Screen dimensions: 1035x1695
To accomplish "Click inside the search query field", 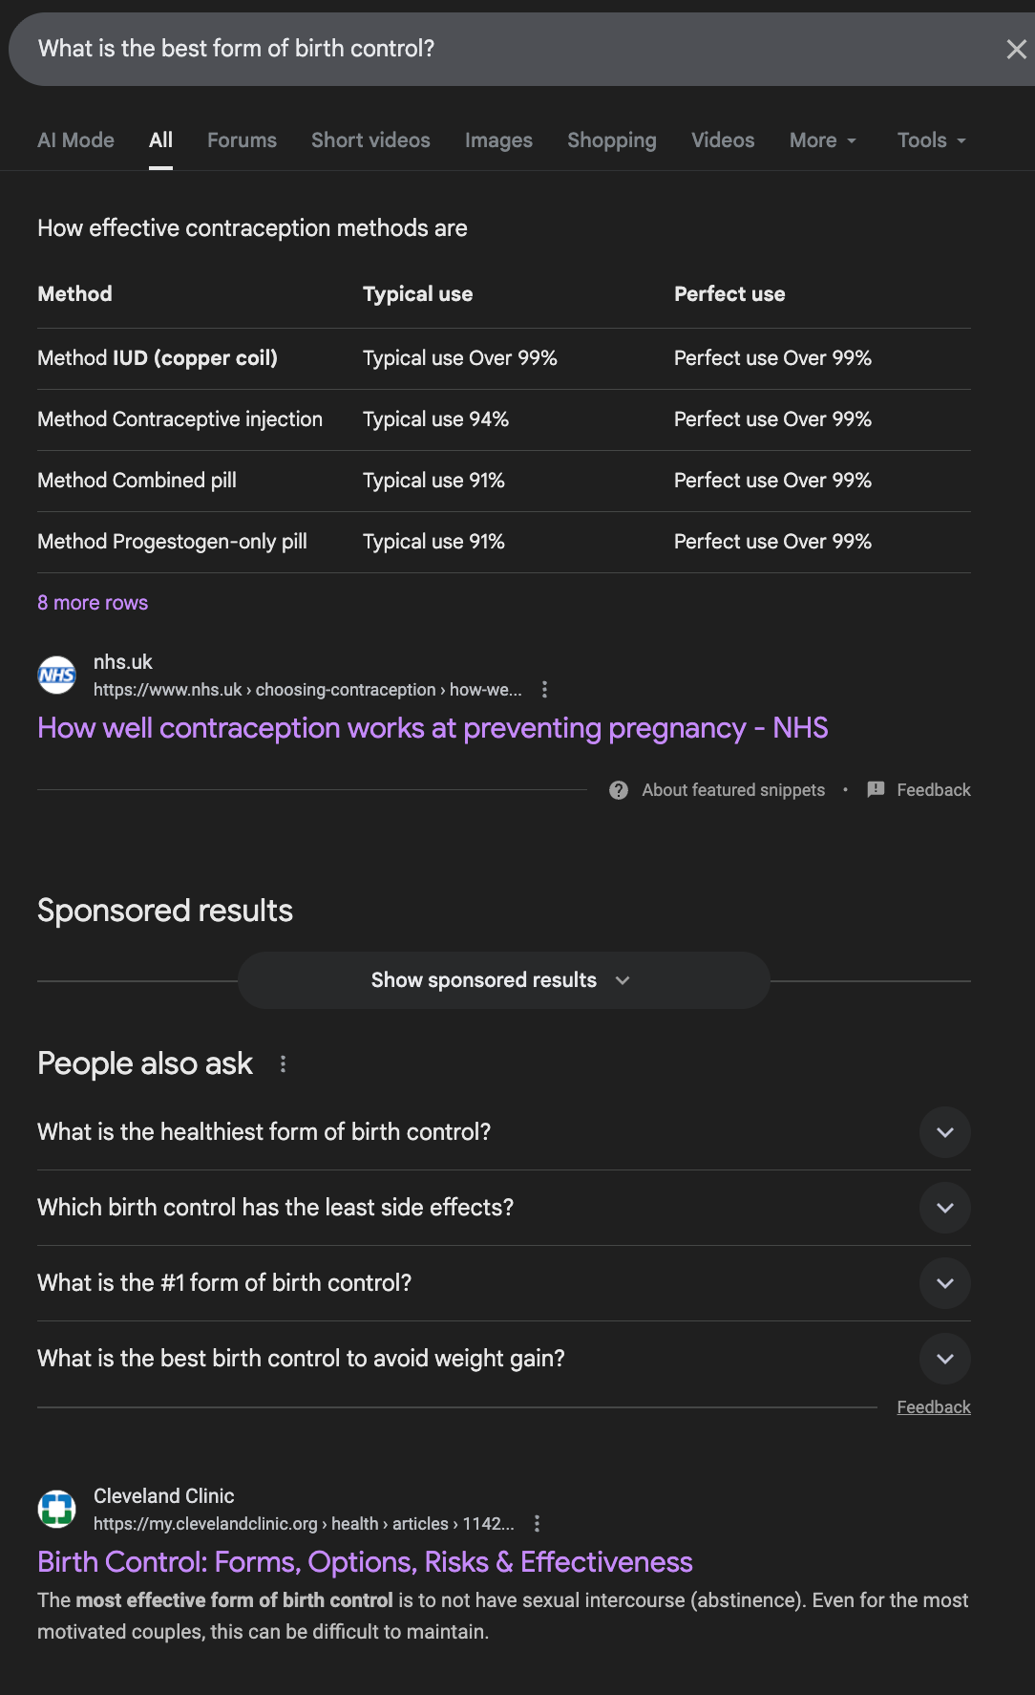I will [382, 49].
